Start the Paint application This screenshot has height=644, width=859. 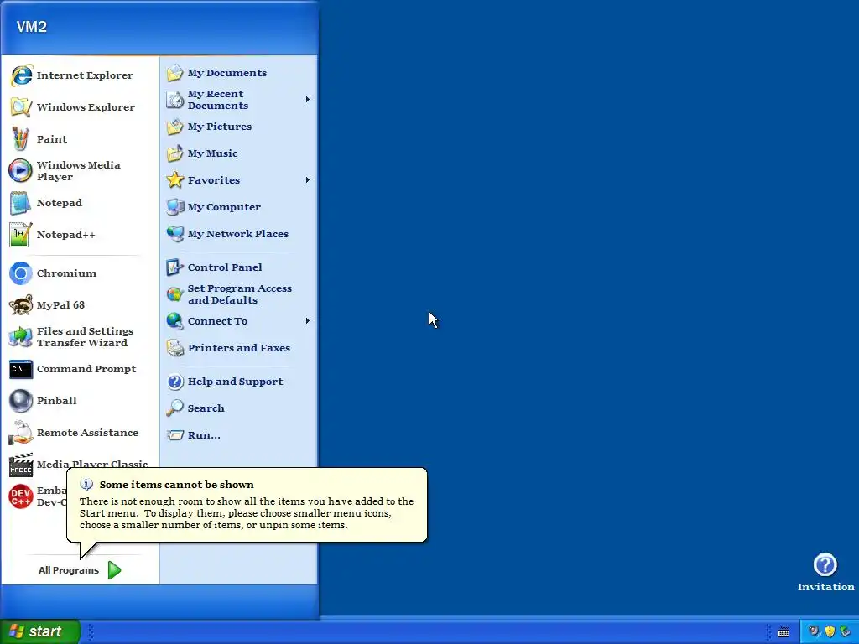tap(80, 138)
